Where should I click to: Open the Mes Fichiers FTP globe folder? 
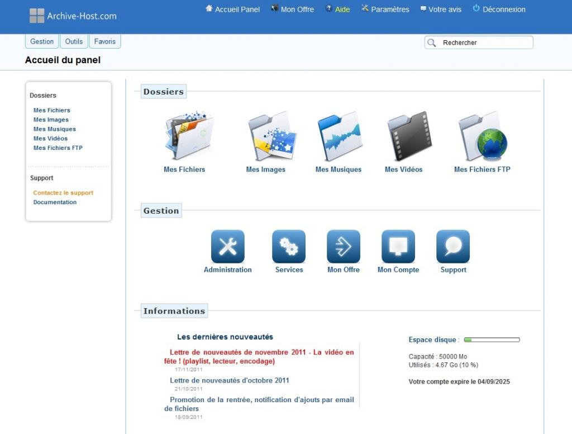click(482, 136)
